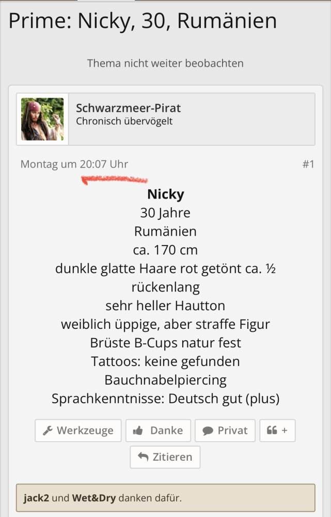
Task: Click the 'ca. 170 cm' text line
Action: pyautogui.click(x=165, y=250)
